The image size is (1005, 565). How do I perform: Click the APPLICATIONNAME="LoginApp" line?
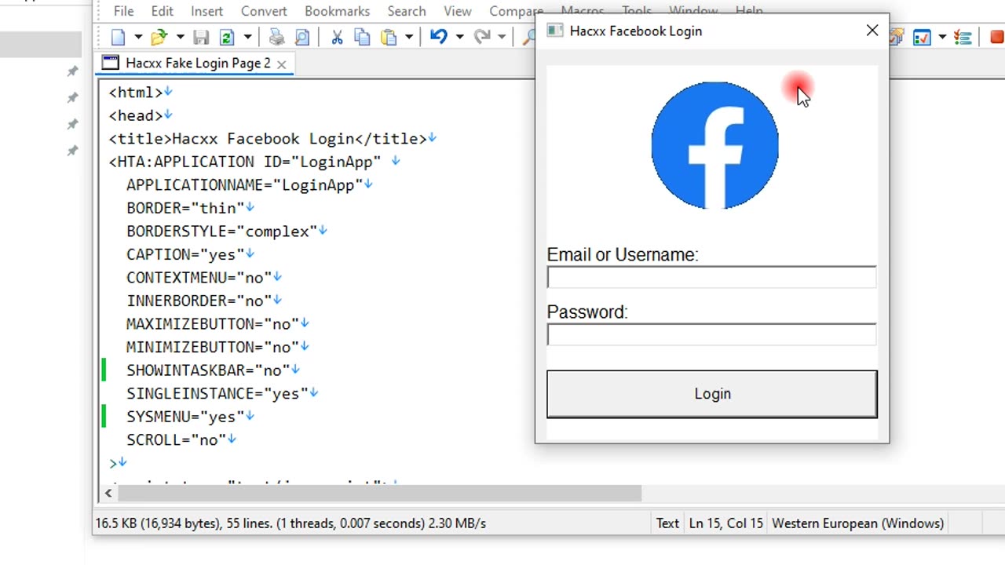[249, 185]
